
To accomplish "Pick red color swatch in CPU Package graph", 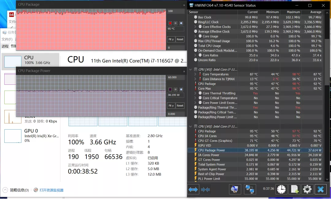I will pyautogui.click(x=170, y=23).
